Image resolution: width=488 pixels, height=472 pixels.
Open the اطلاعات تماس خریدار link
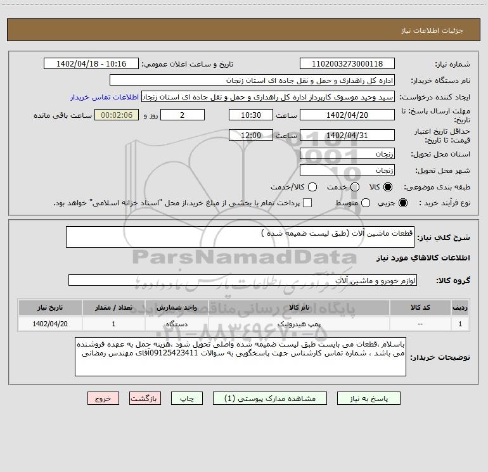click(105, 97)
